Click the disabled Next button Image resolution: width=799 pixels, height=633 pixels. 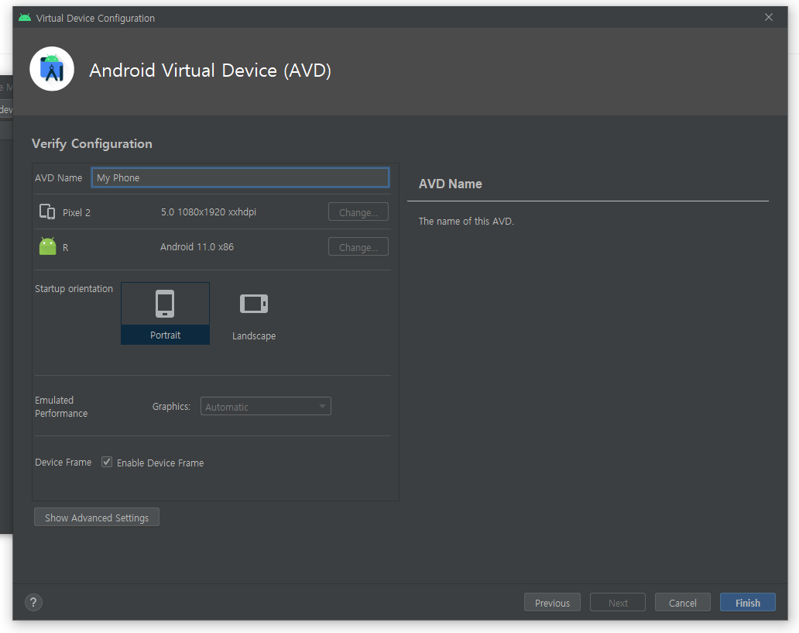(x=618, y=602)
